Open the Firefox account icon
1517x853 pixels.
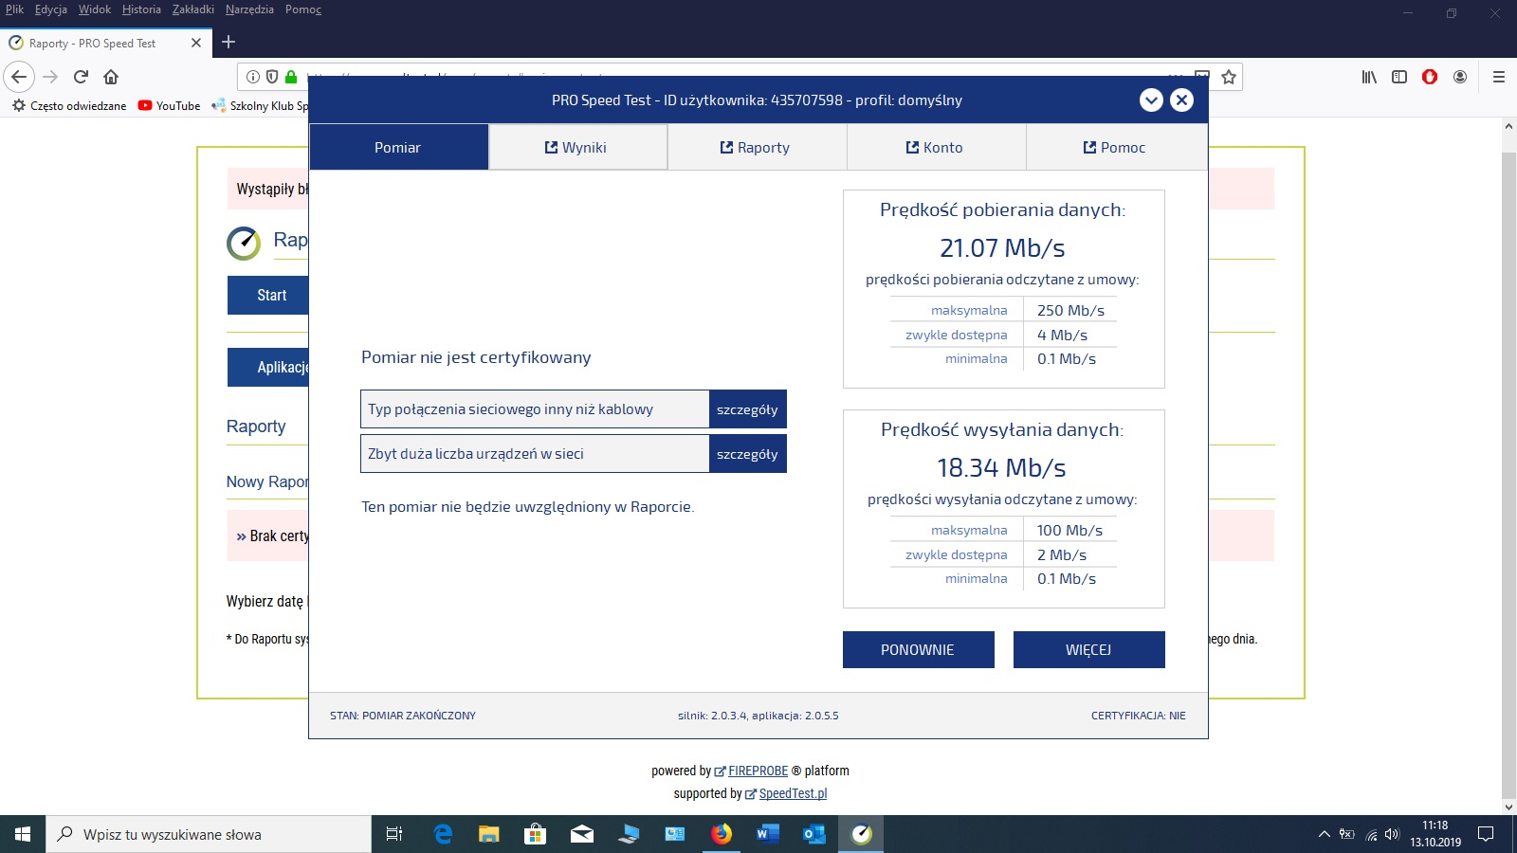tap(1460, 77)
